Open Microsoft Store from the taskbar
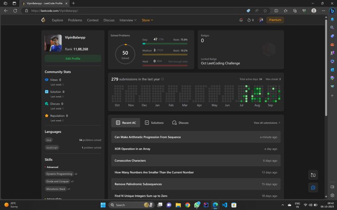 pos(234,205)
